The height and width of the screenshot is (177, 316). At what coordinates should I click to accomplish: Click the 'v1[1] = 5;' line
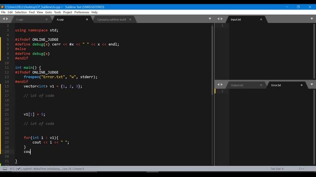(35, 115)
